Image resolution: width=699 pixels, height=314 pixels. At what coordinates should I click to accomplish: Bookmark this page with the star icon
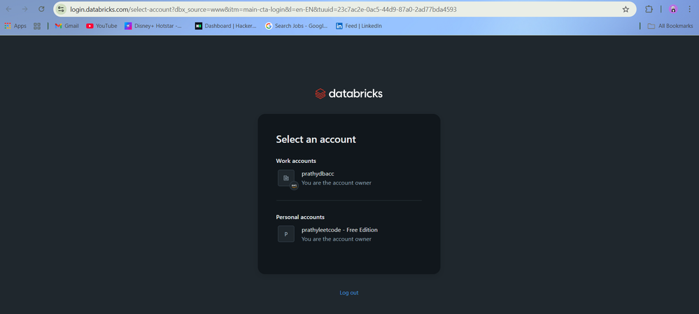point(626,9)
